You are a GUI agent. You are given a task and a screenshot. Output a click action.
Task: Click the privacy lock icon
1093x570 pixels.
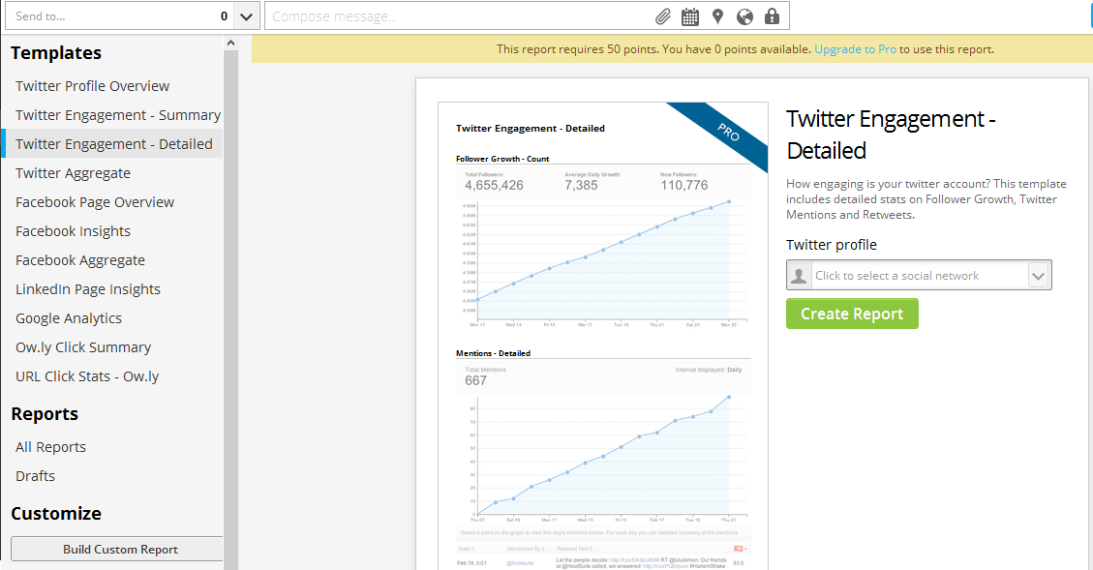(x=772, y=16)
